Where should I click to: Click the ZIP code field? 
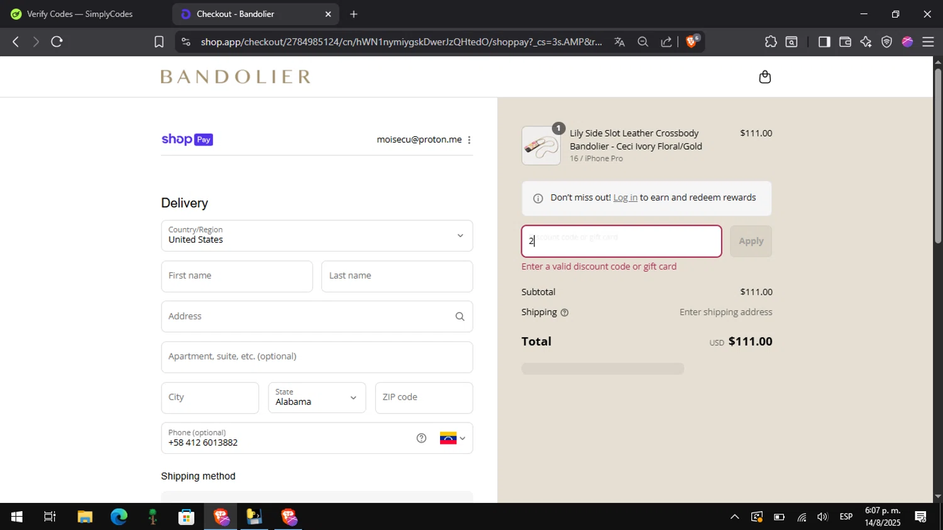pyautogui.click(x=424, y=398)
